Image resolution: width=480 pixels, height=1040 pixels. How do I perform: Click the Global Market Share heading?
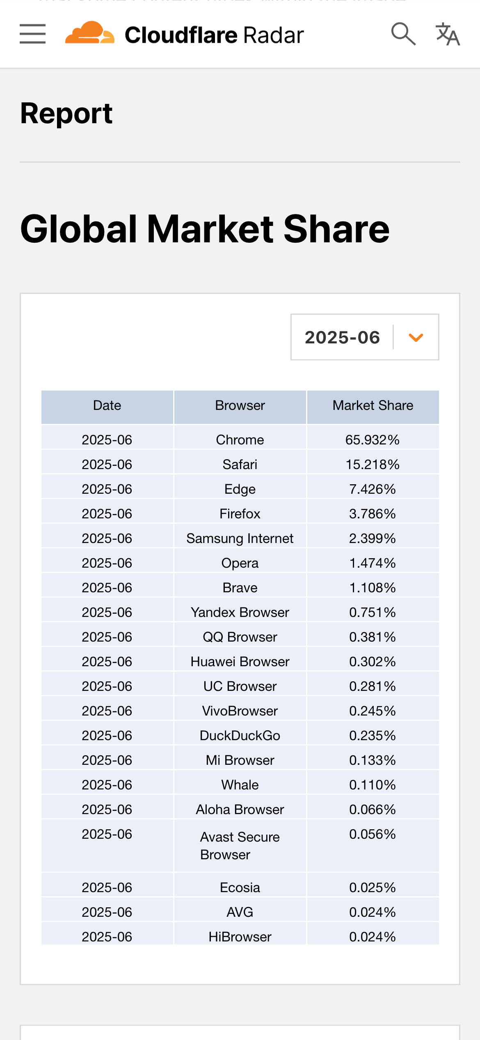tap(205, 229)
